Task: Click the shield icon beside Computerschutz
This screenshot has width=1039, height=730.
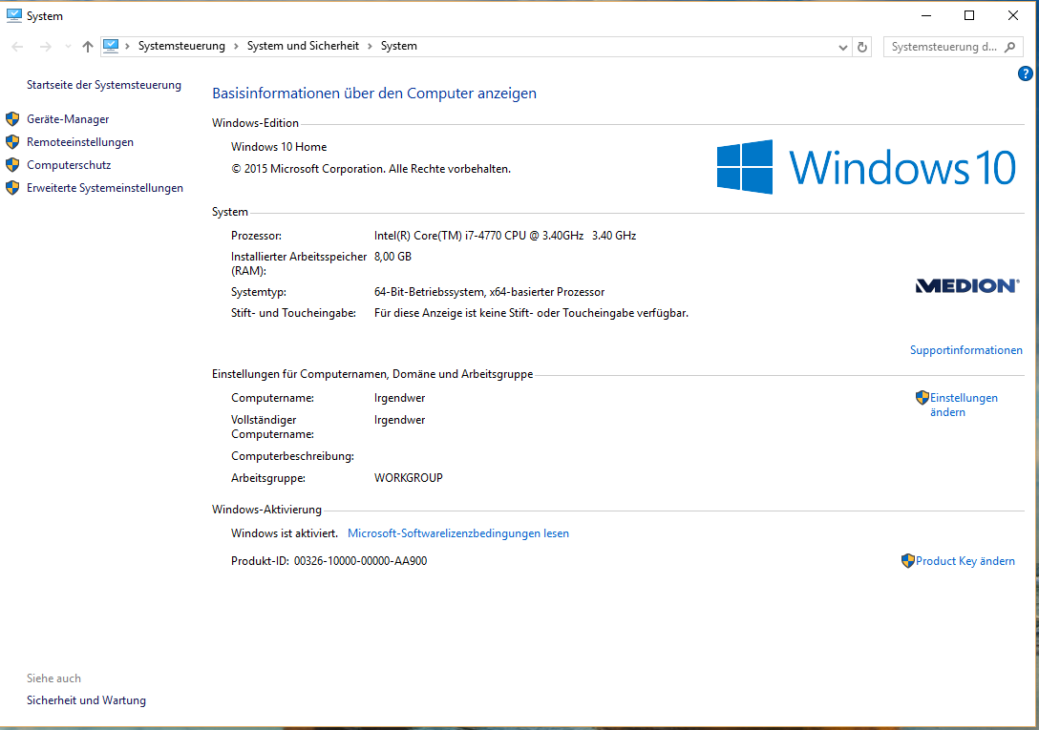Action: point(12,165)
